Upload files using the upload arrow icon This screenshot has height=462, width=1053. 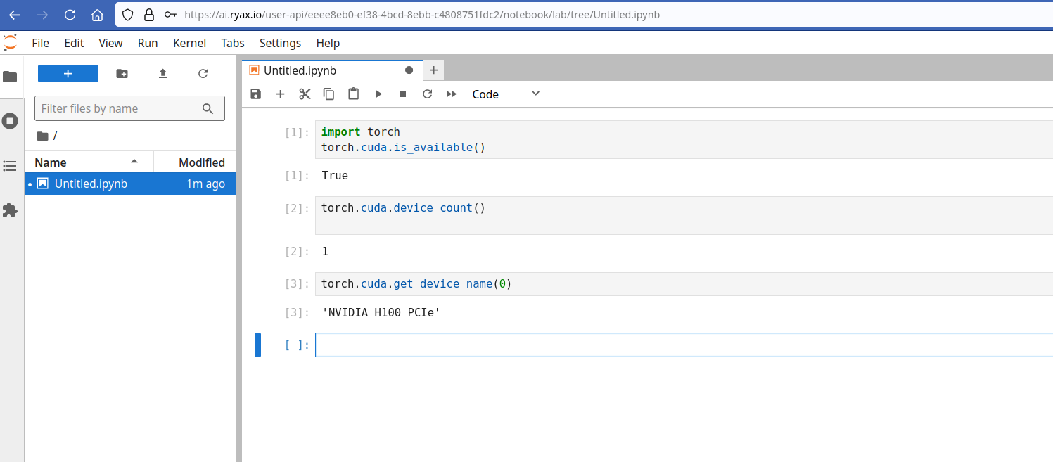click(162, 74)
